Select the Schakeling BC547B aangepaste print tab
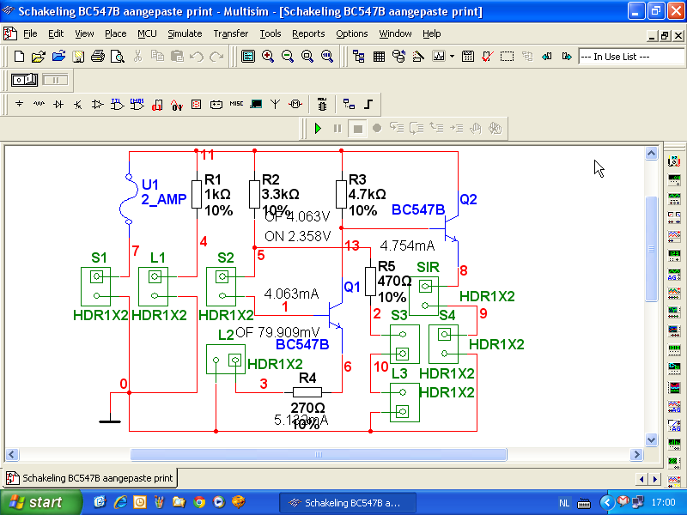 click(90, 477)
